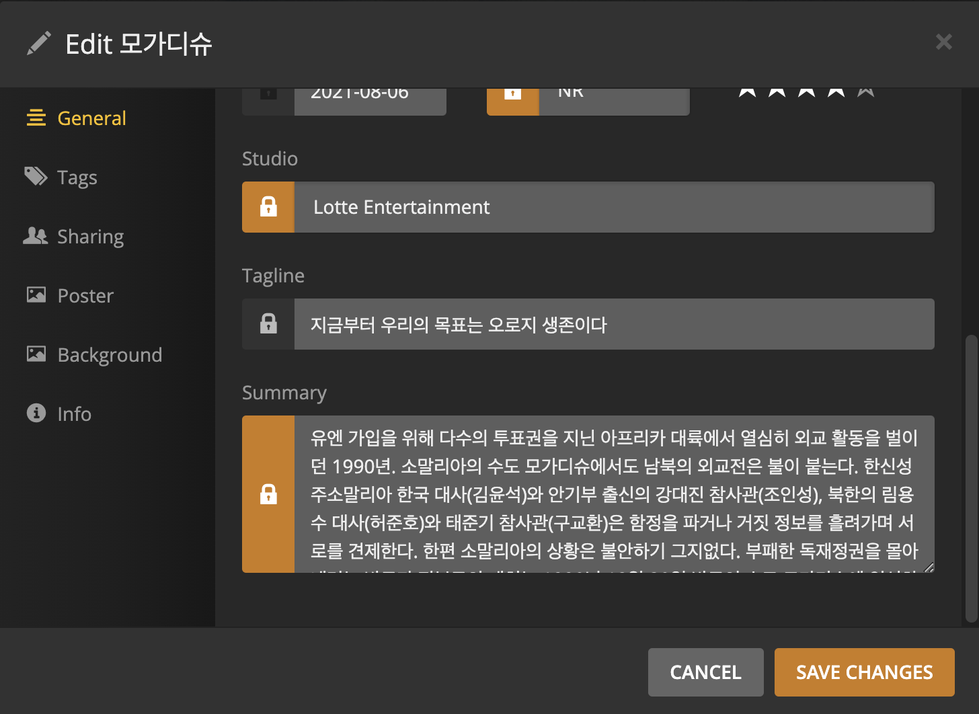
Task: Click inside the Summary text area
Action: coord(613,494)
